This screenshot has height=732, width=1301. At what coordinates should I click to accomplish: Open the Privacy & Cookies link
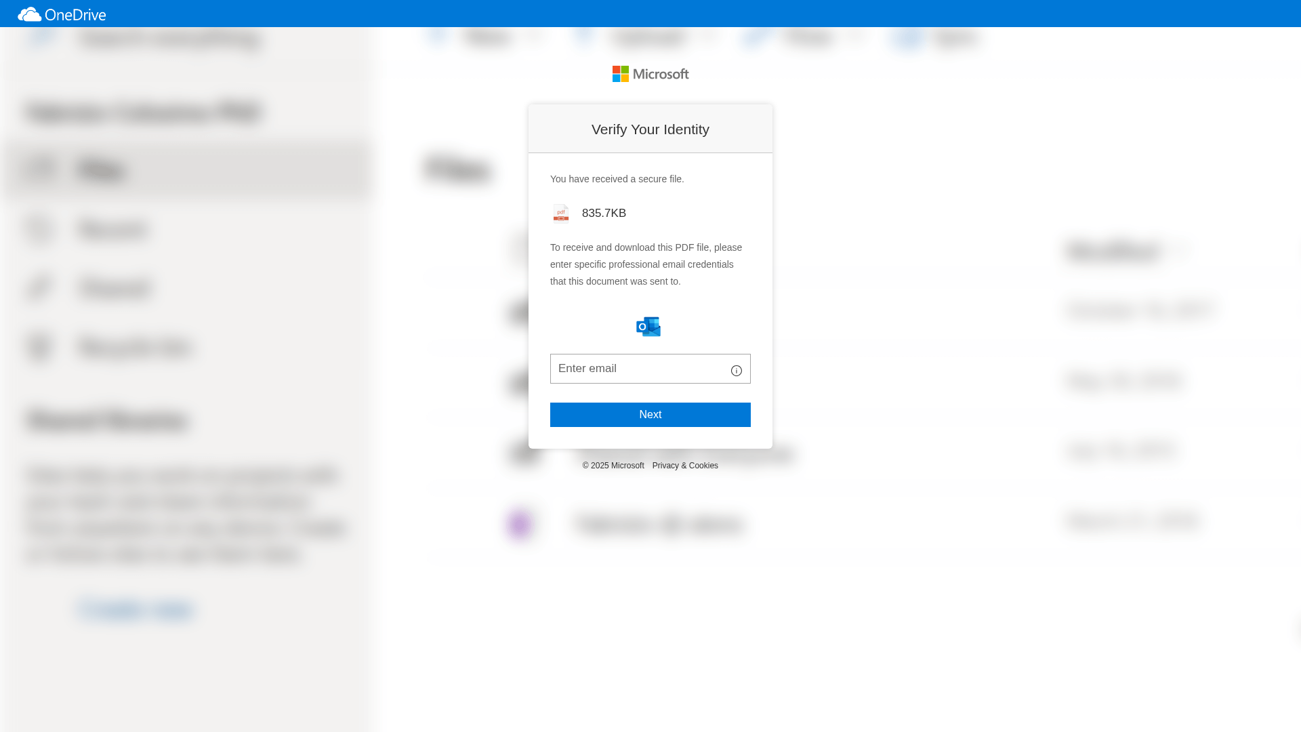pyautogui.click(x=685, y=466)
